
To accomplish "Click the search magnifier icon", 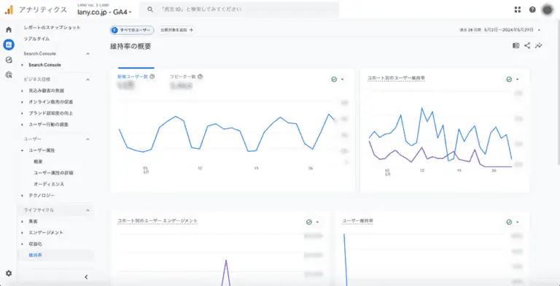I will tap(150, 9).
